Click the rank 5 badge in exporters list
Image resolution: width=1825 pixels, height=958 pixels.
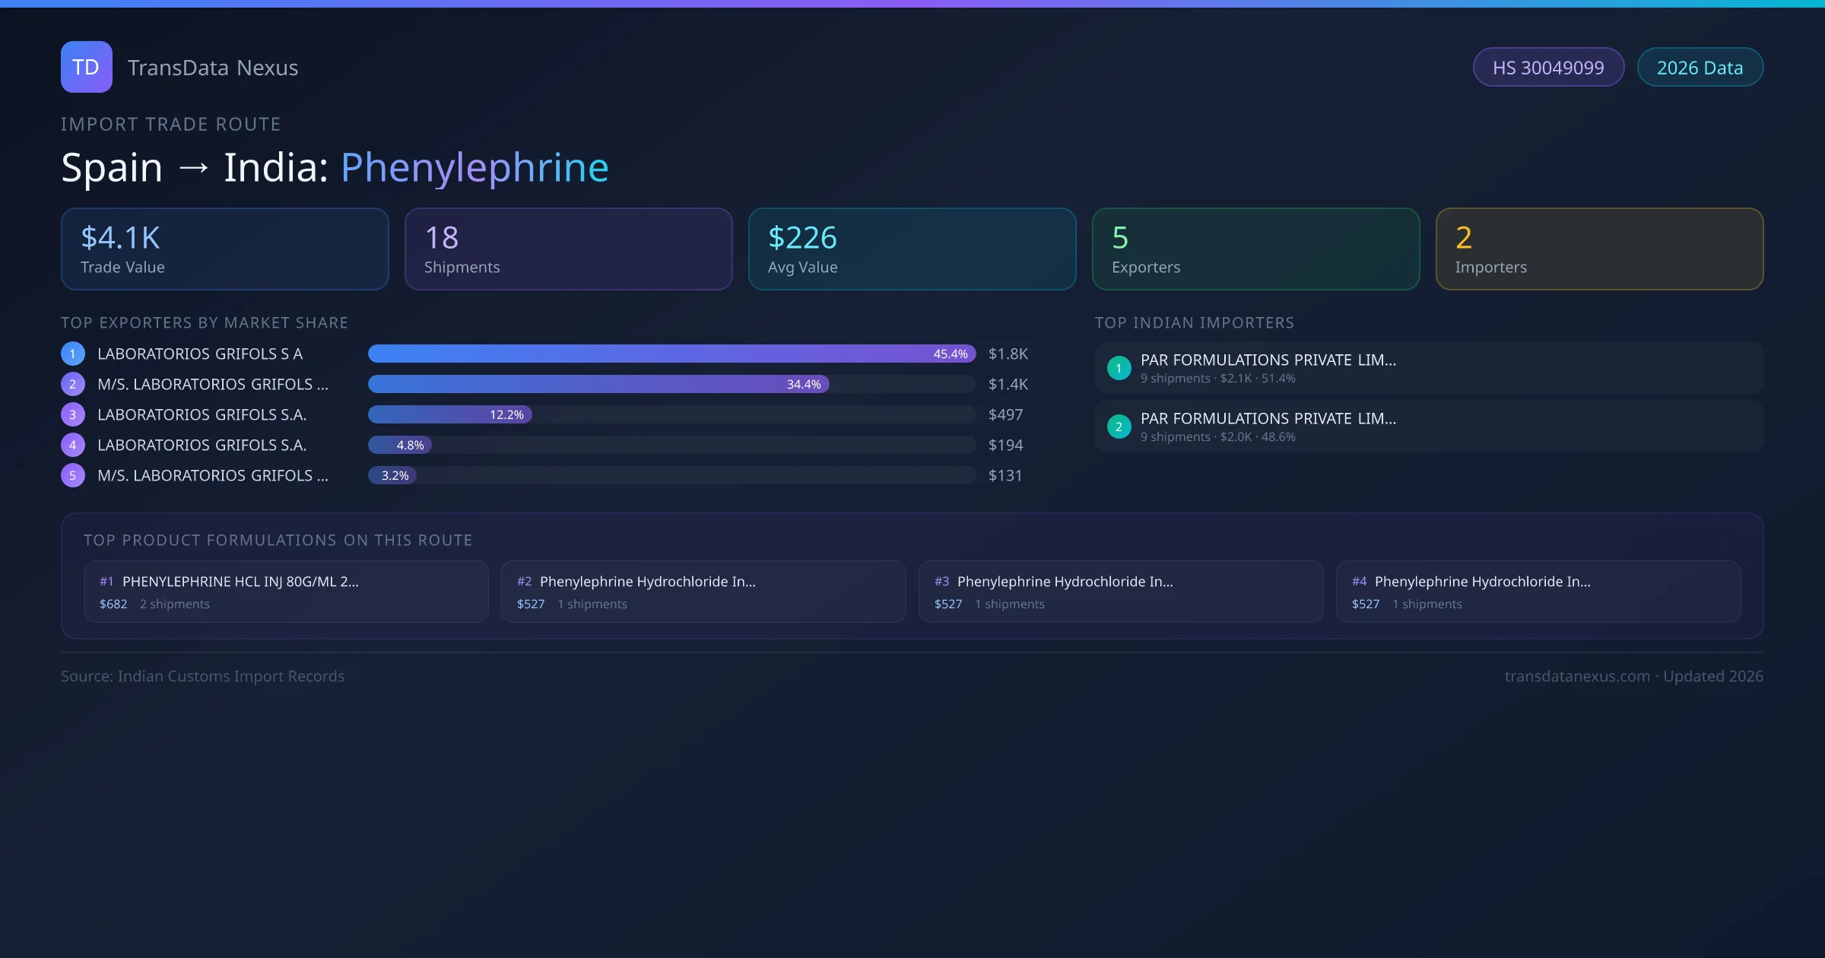coord(72,475)
